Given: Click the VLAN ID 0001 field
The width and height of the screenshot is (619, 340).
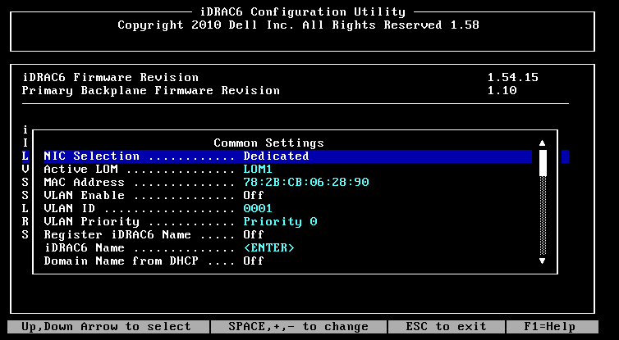Looking at the screenshot, I should coord(256,208).
